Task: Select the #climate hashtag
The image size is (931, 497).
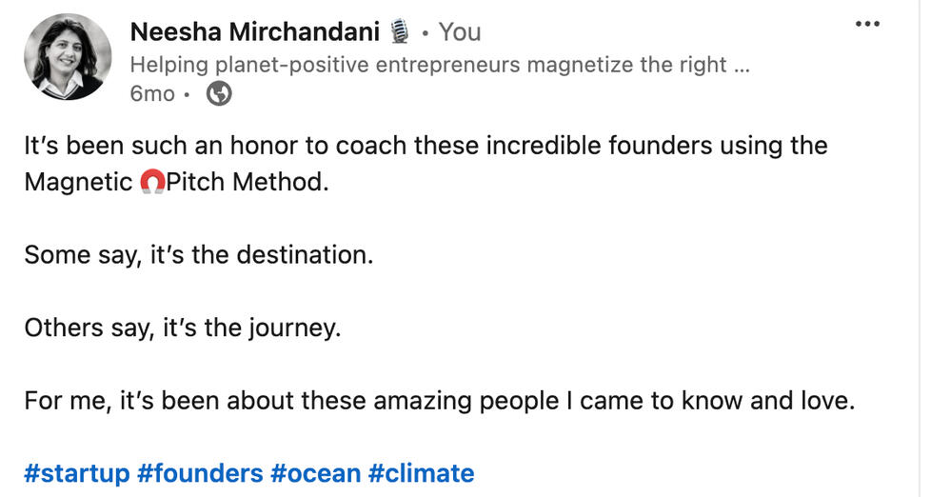Action: (421, 473)
